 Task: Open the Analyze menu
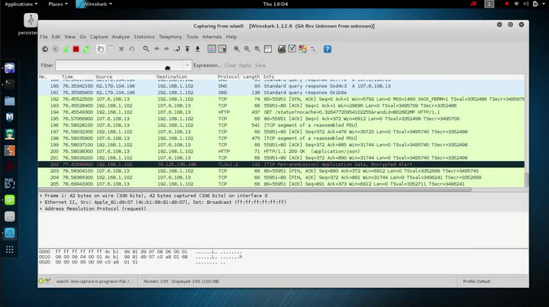[121, 37]
